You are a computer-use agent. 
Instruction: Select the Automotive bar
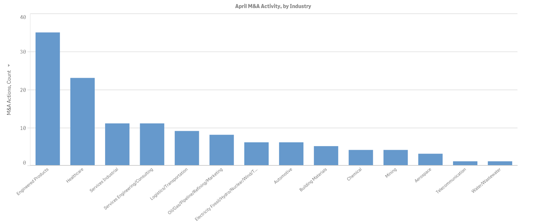coord(291,154)
